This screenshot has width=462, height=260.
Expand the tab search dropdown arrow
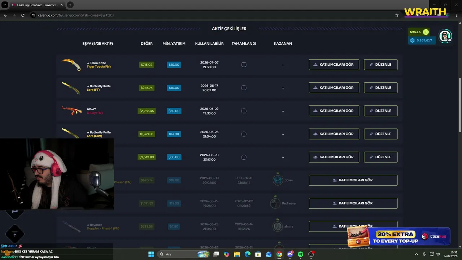pyautogui.click(x=5, y=5)
